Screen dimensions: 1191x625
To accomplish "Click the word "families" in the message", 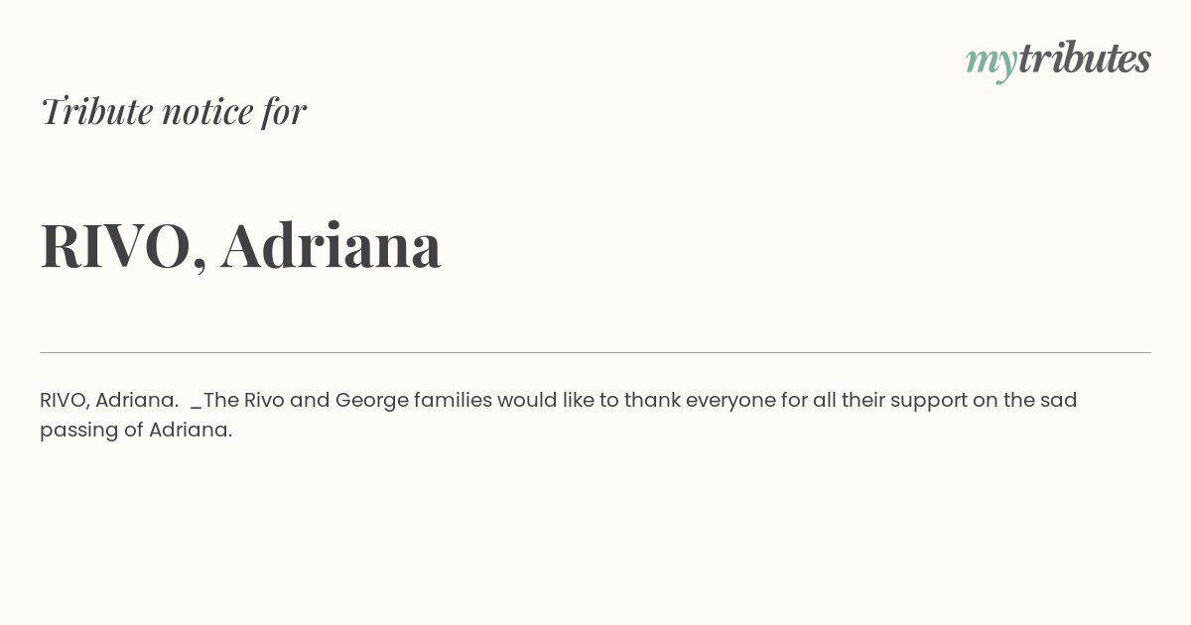I will point(453,400).
